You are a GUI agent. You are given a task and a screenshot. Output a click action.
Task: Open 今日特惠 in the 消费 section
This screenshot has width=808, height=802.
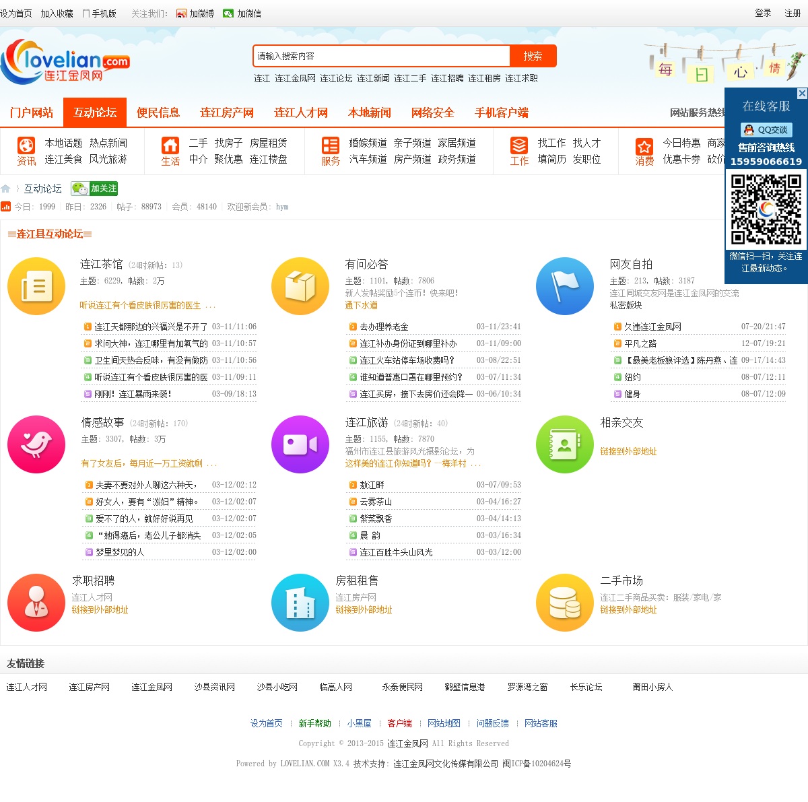(681, 143)
